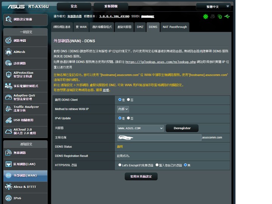Click the HTTPS/SSL certificate row label
This screenshot has height=204, width=272.
[x=66, y=165]
